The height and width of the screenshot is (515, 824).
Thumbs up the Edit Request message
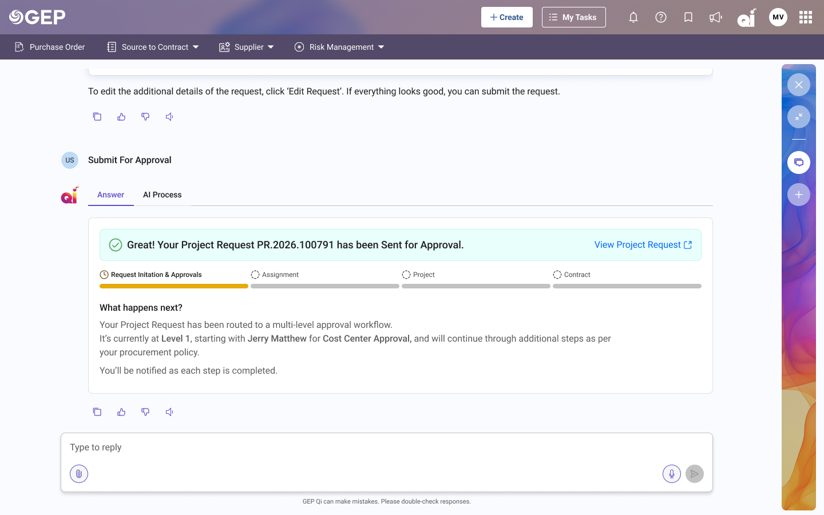tap(121, 117)
